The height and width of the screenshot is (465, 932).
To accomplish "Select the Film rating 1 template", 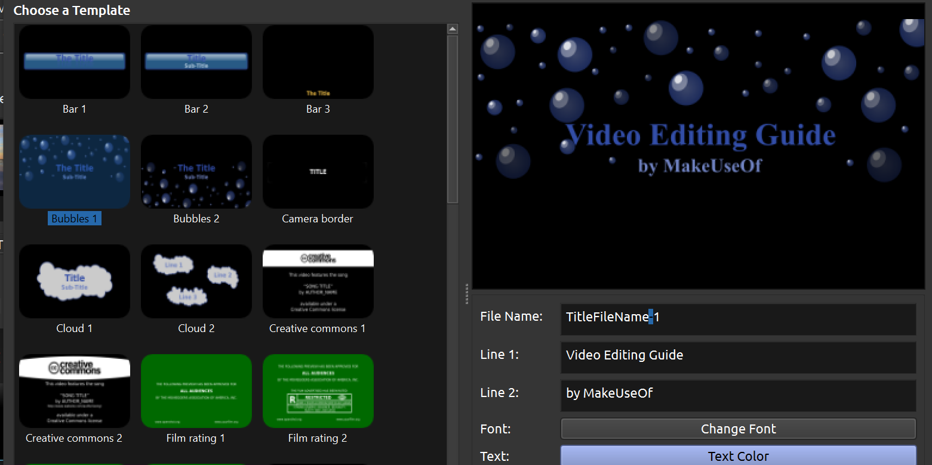I will [196, 391].
